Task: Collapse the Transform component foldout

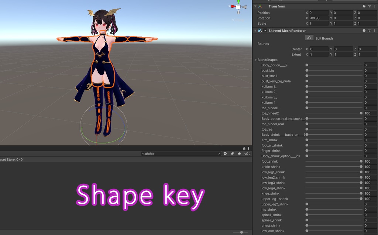Action: click(x=255, y=6)
